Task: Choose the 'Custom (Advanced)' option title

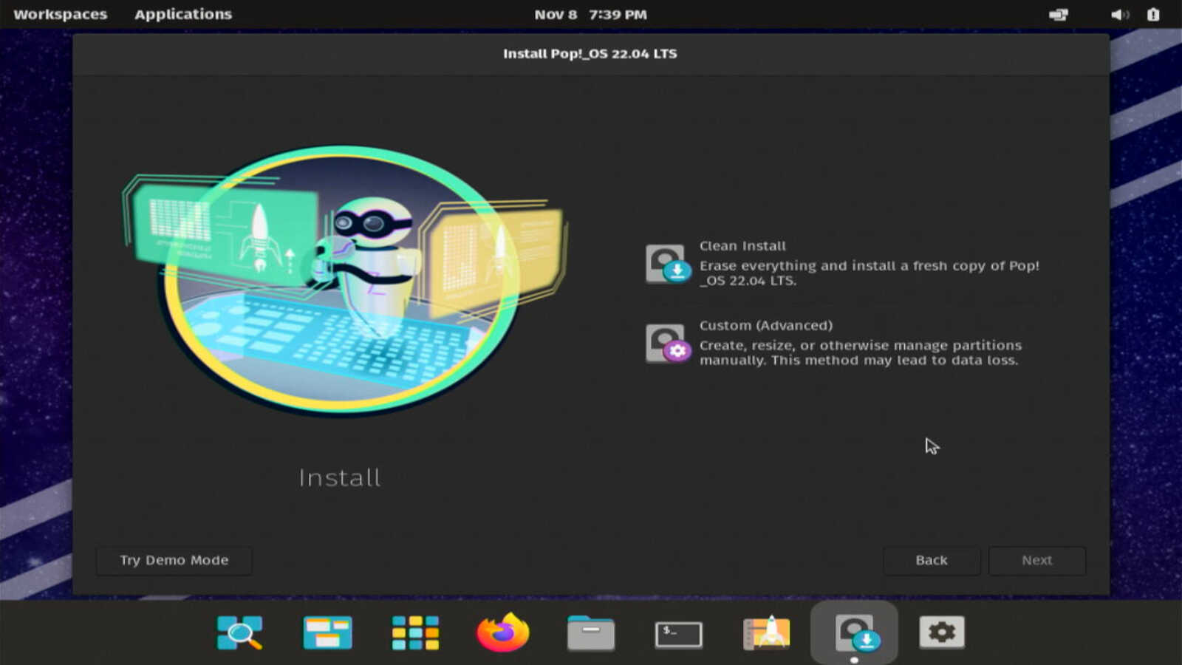Action: 766,325
